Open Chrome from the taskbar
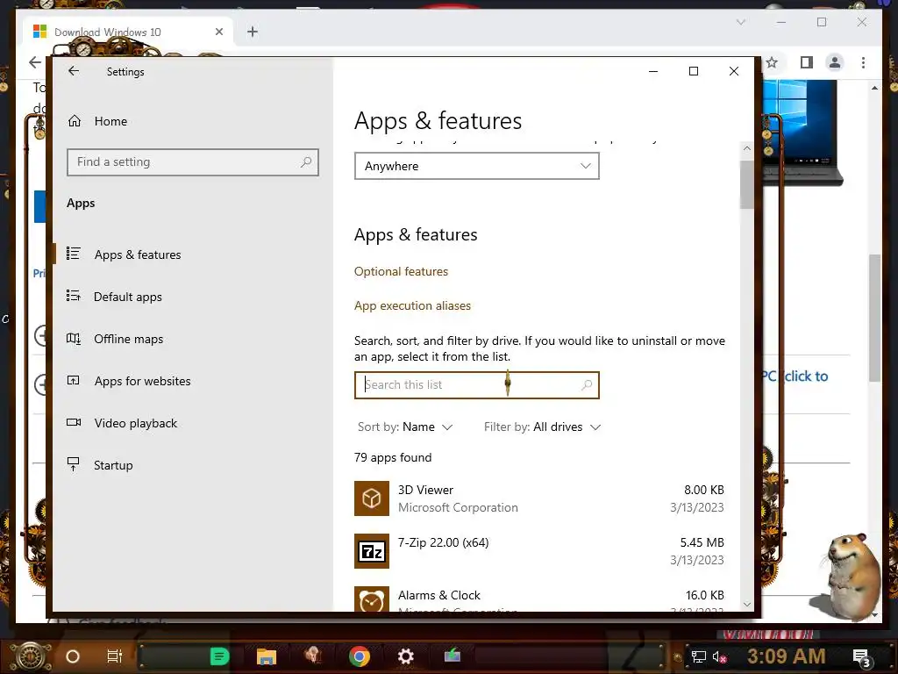Screen dimensions: 898x674 point(359,656)
